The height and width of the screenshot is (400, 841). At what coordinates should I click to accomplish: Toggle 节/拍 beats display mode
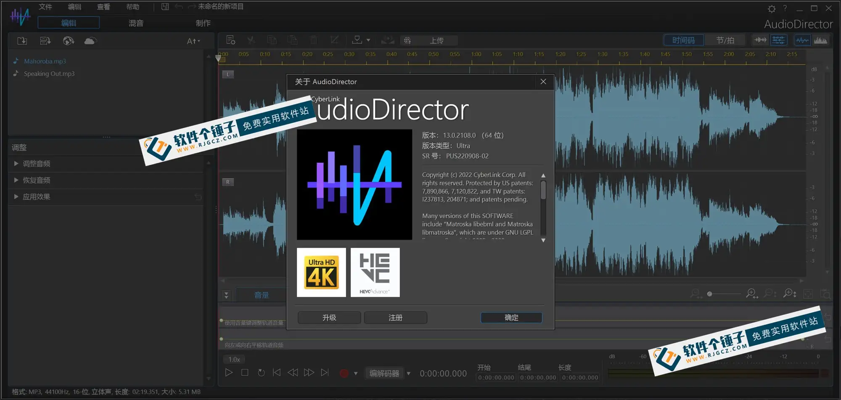pyautogui.click(x=726, y=40)
